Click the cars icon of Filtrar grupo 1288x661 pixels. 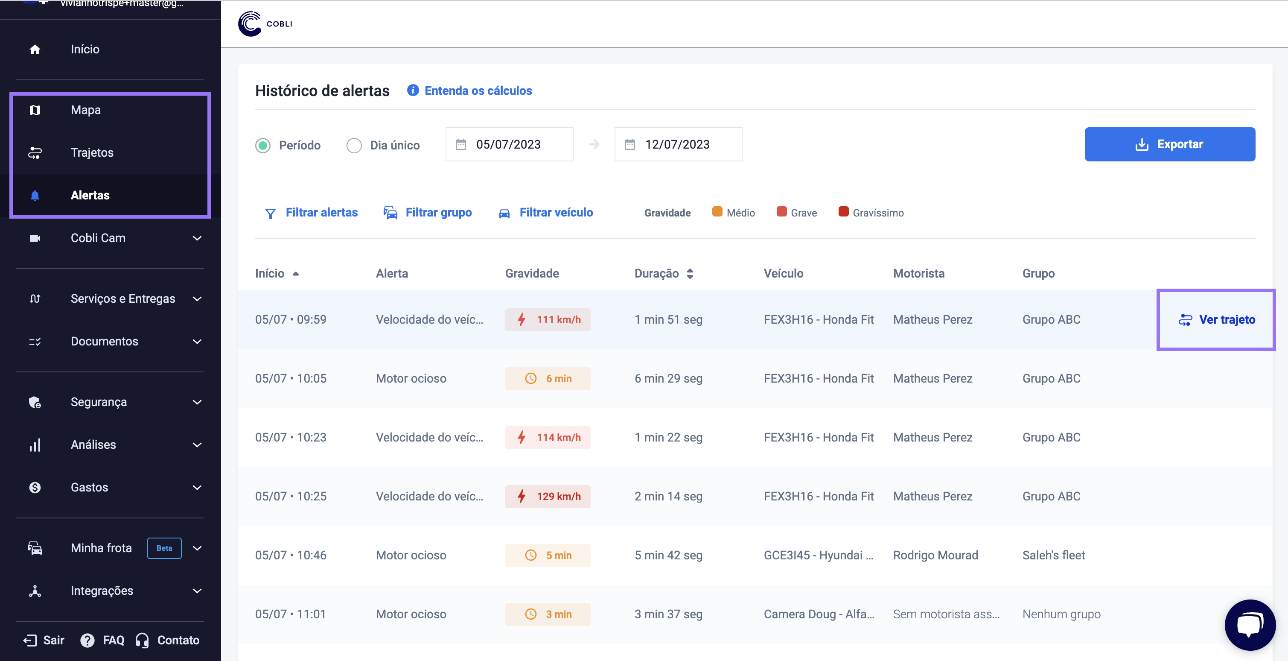tap(390, 213)
